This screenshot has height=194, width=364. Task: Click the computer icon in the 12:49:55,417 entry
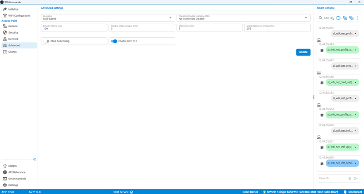pyautogui.click(x=319, y=72)
